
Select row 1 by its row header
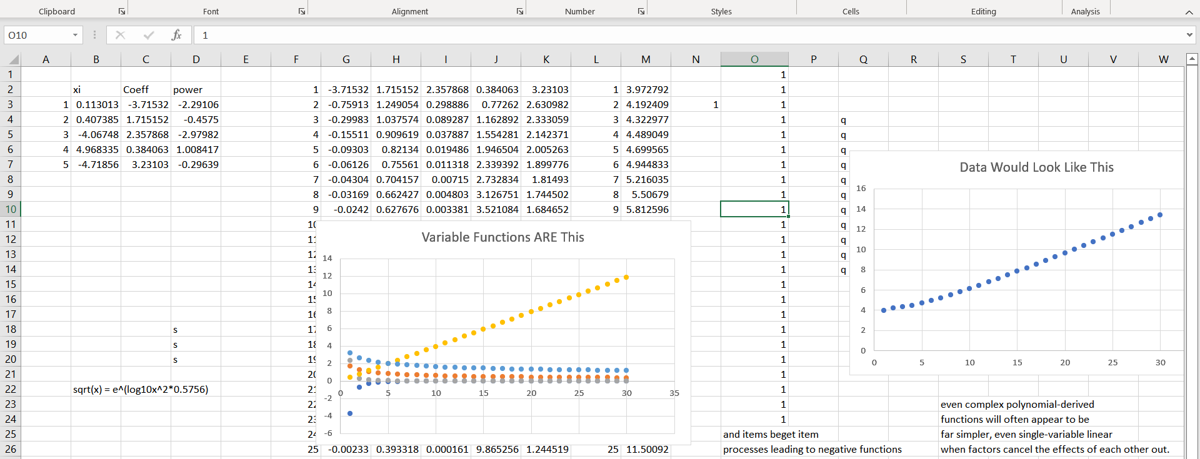(x=10, y=74)
